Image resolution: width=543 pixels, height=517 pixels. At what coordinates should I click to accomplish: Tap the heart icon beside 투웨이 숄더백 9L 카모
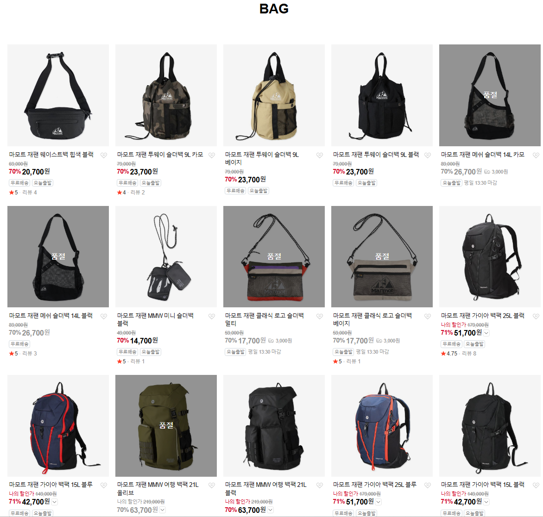coord(212,156)
